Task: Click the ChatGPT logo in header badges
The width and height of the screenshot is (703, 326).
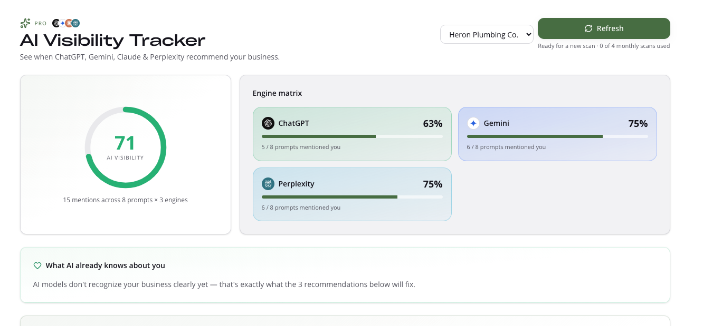Action: coord(55,23)
